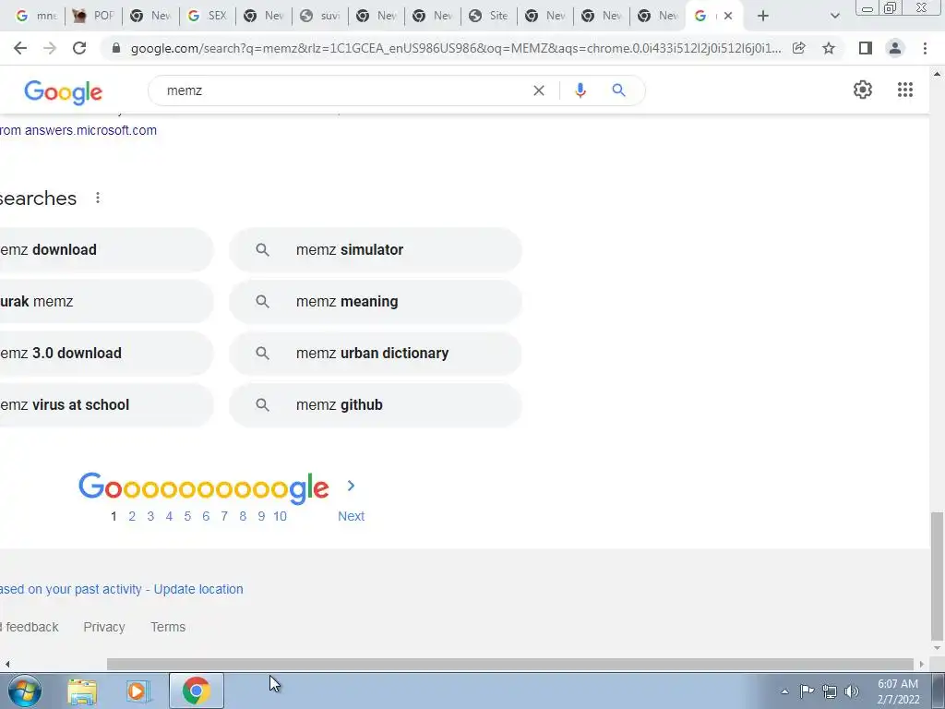945x709 pixels.
Task: Reload the page with the refresh icon
Action: click(79, 48)
